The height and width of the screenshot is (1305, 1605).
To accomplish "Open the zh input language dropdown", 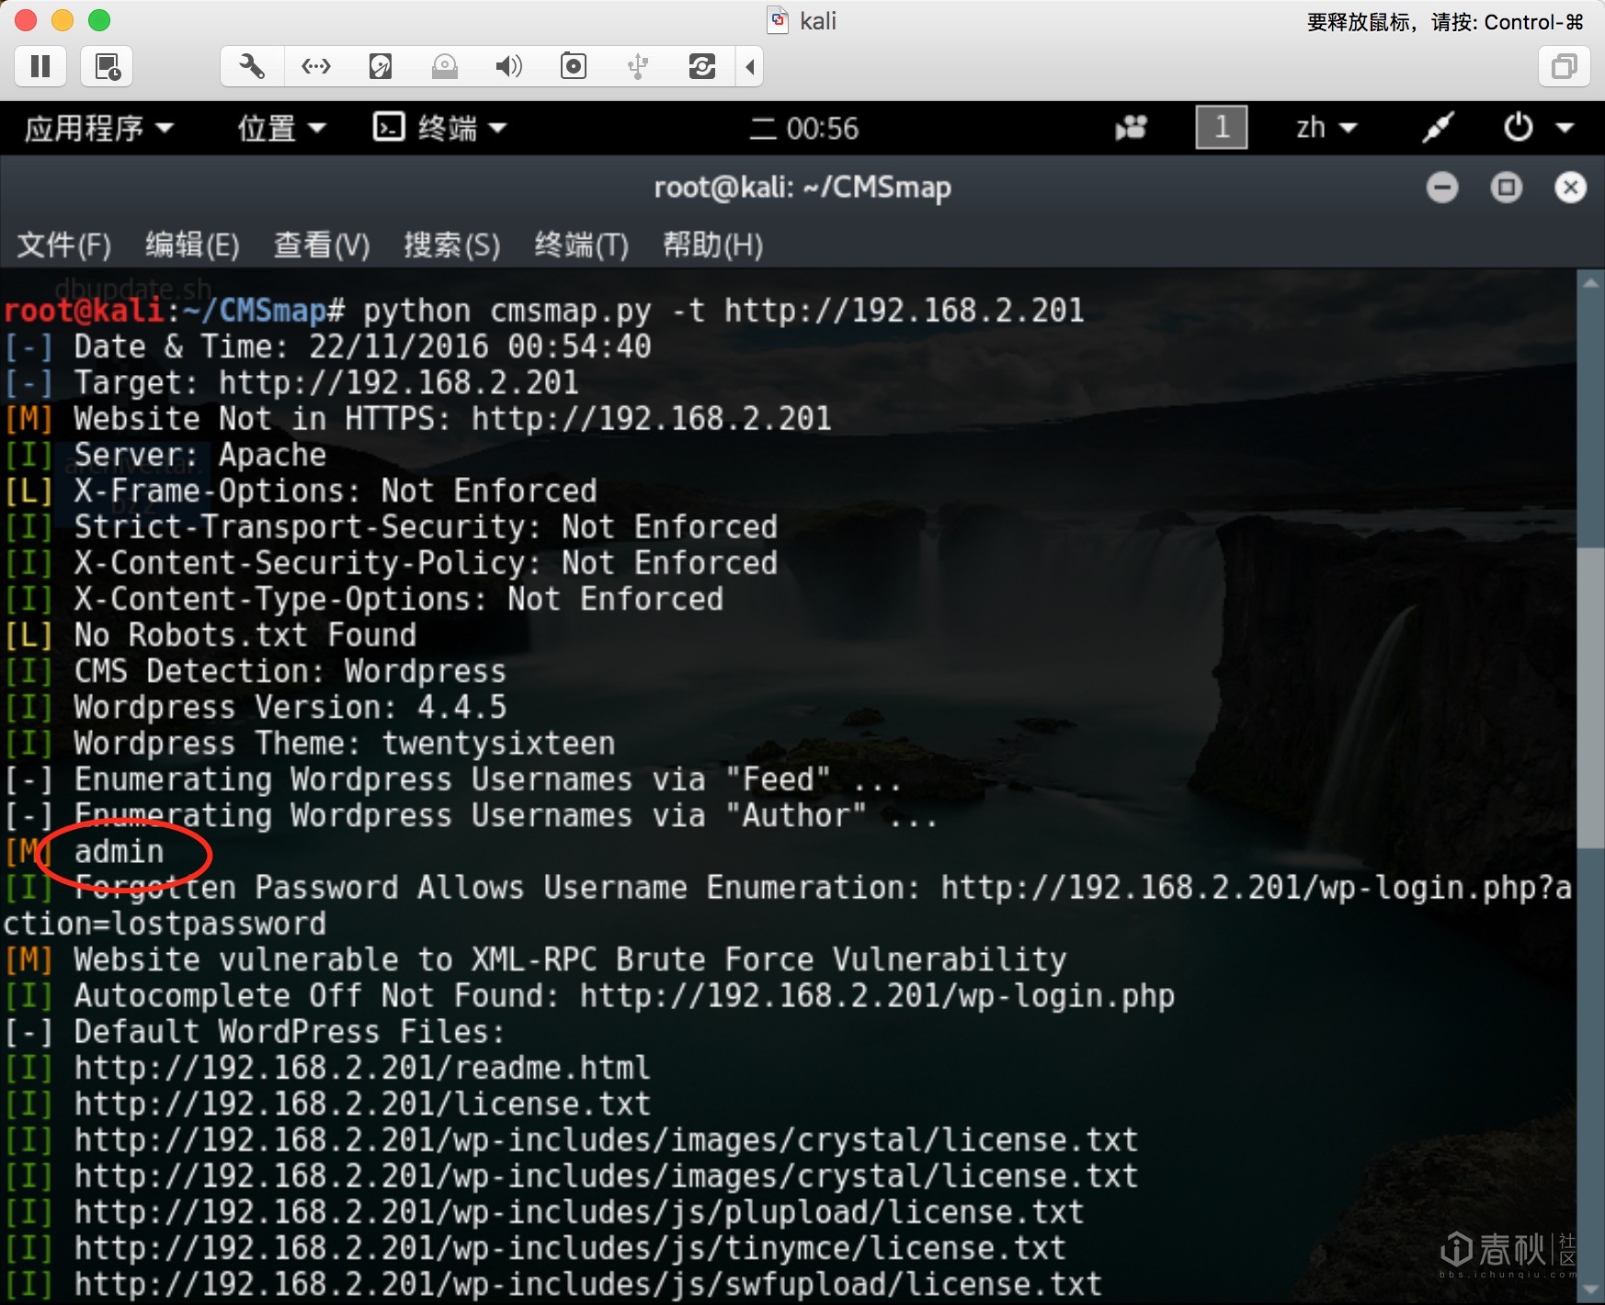I will coord(1326,128).
